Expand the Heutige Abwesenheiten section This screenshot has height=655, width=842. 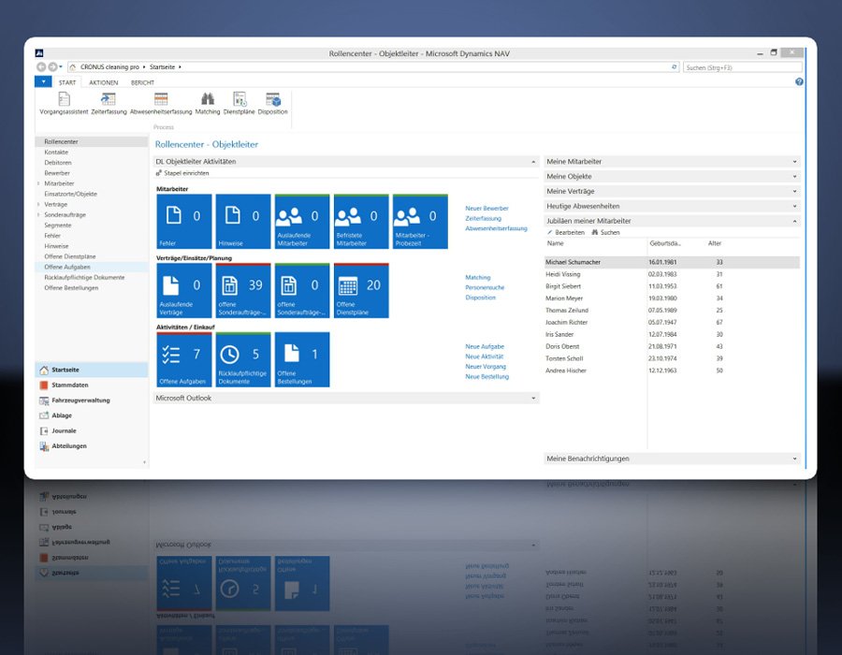point(794,206)
